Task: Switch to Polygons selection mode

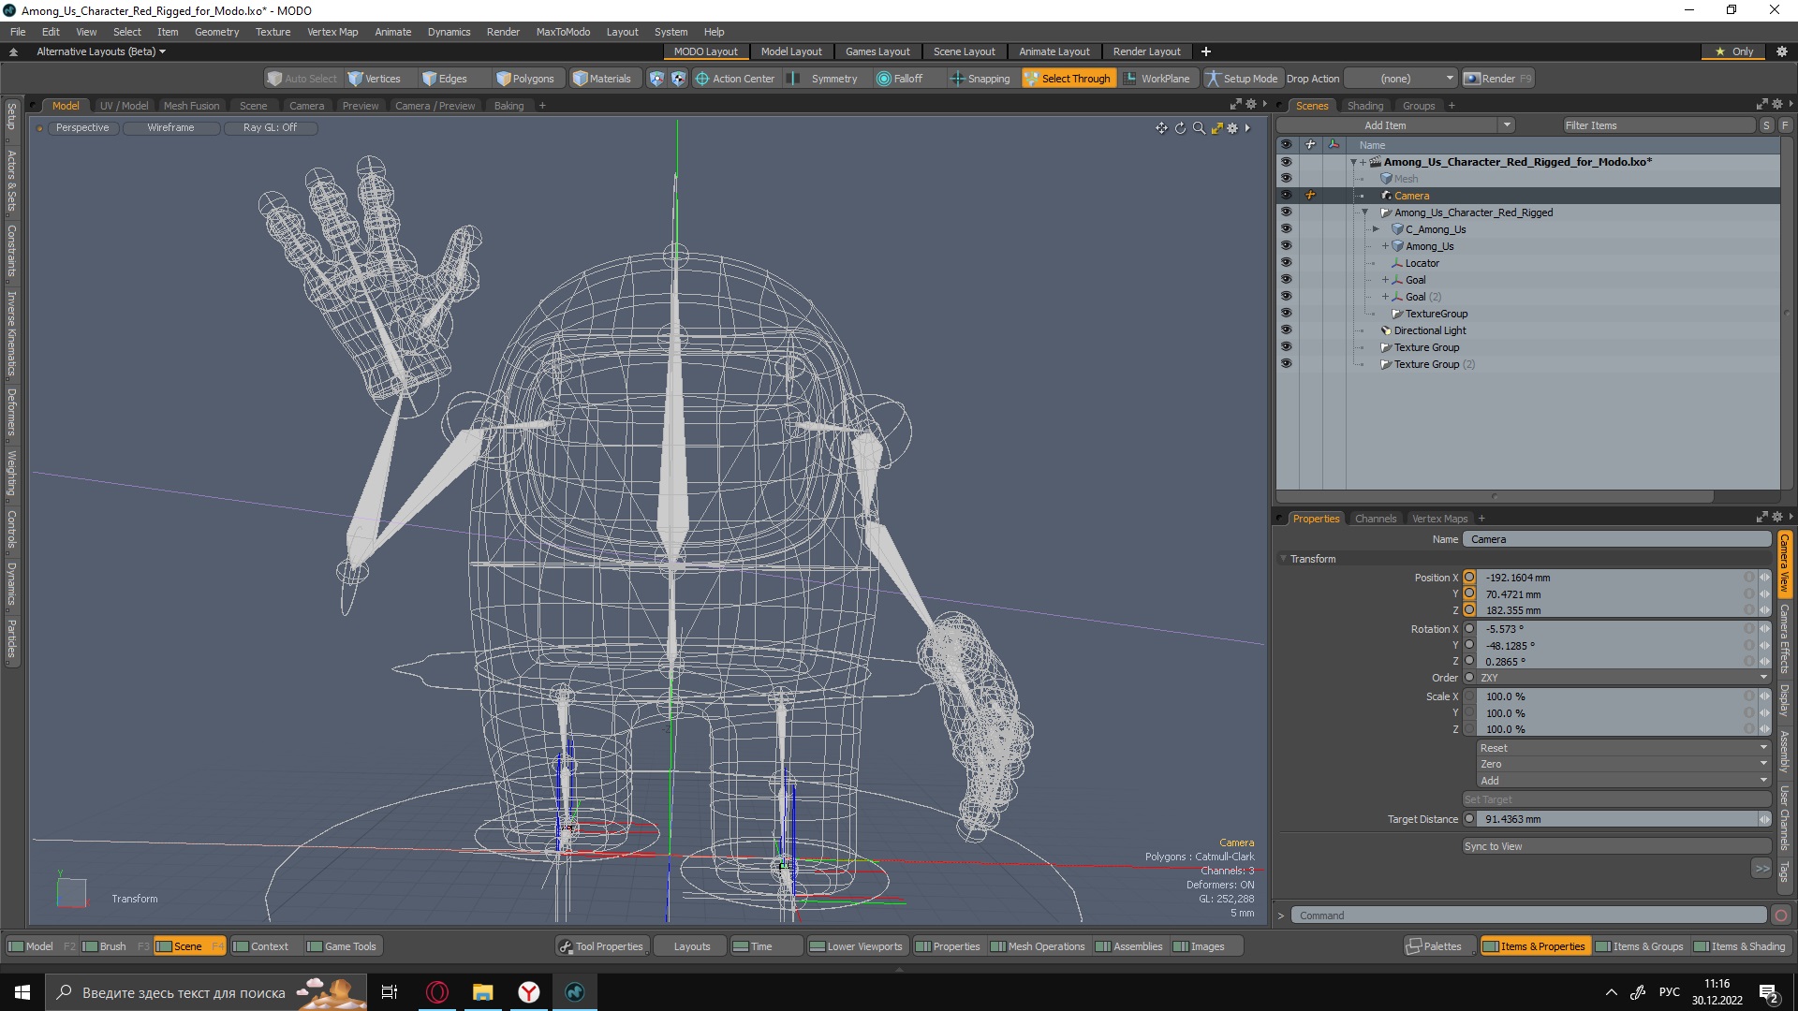Action: coord(525,79)
